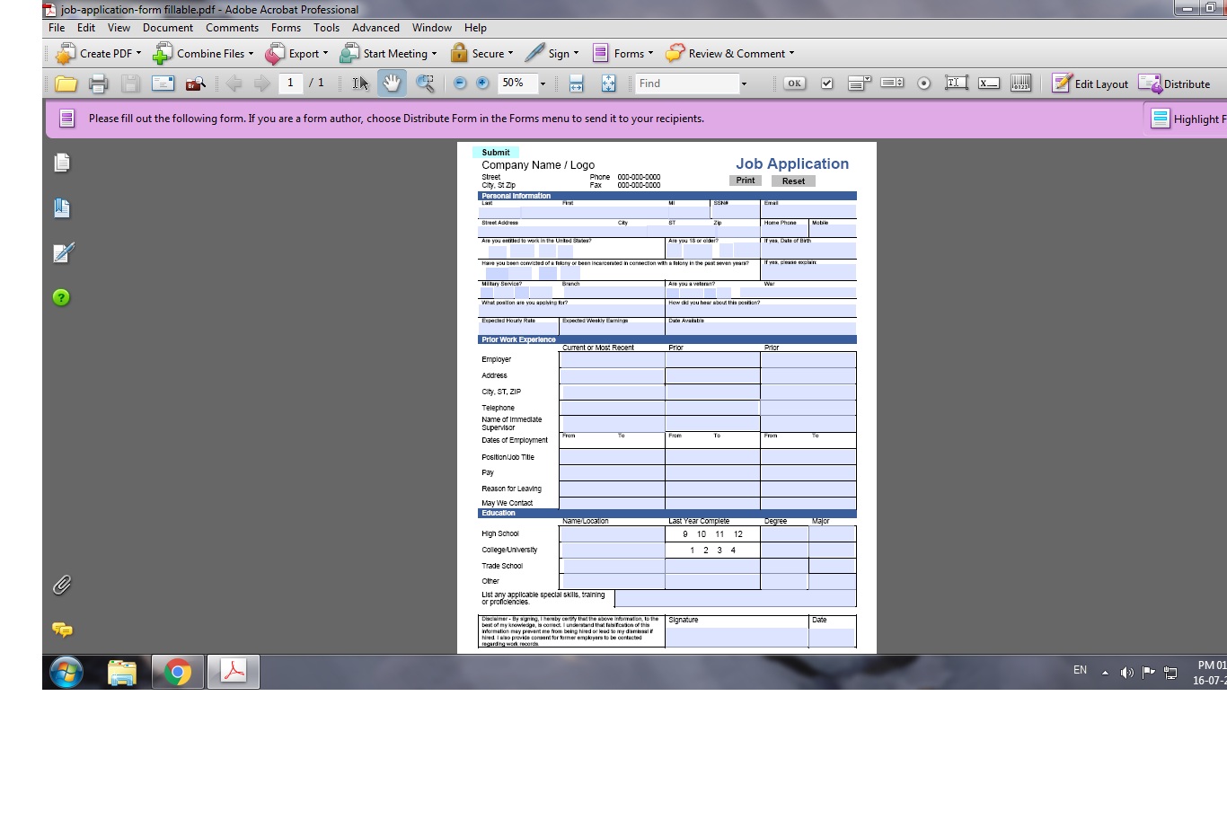Viewport: 1227px width, 837px height.
Task: Click the fit one full page icon
Action: (x=608, y=84)
